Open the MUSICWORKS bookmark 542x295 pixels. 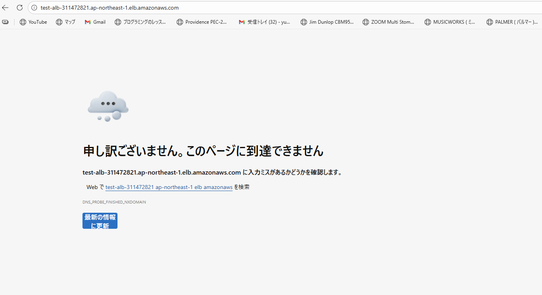[x=450, y=22]
